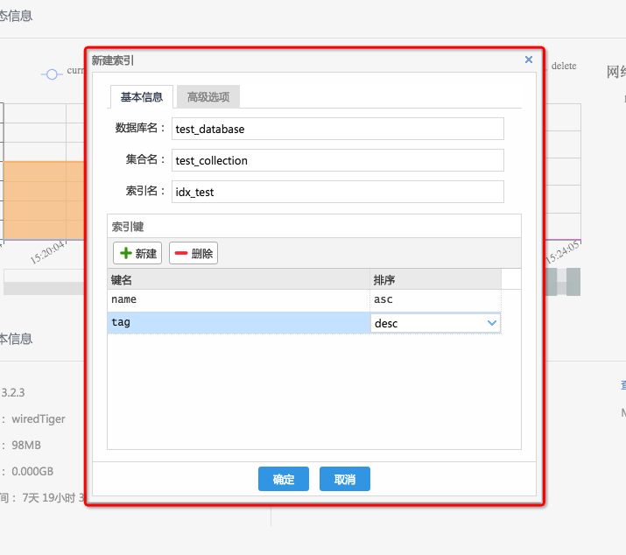Click the 键名 column header
Screen dimensions: 626x555
point(238,279)
